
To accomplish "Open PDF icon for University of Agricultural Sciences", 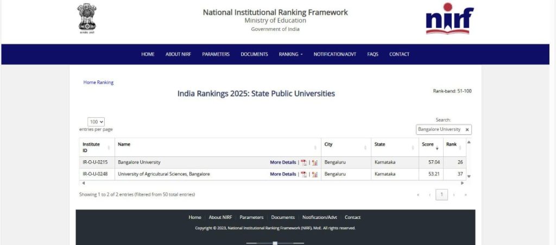I will [x=304, y=174].
